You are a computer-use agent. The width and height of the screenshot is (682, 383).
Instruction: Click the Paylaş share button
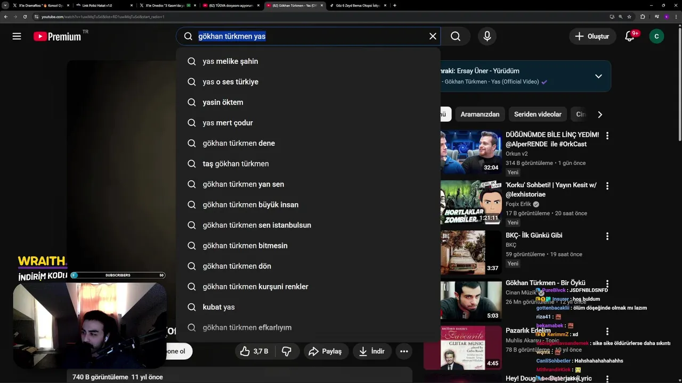coord(326,351)
